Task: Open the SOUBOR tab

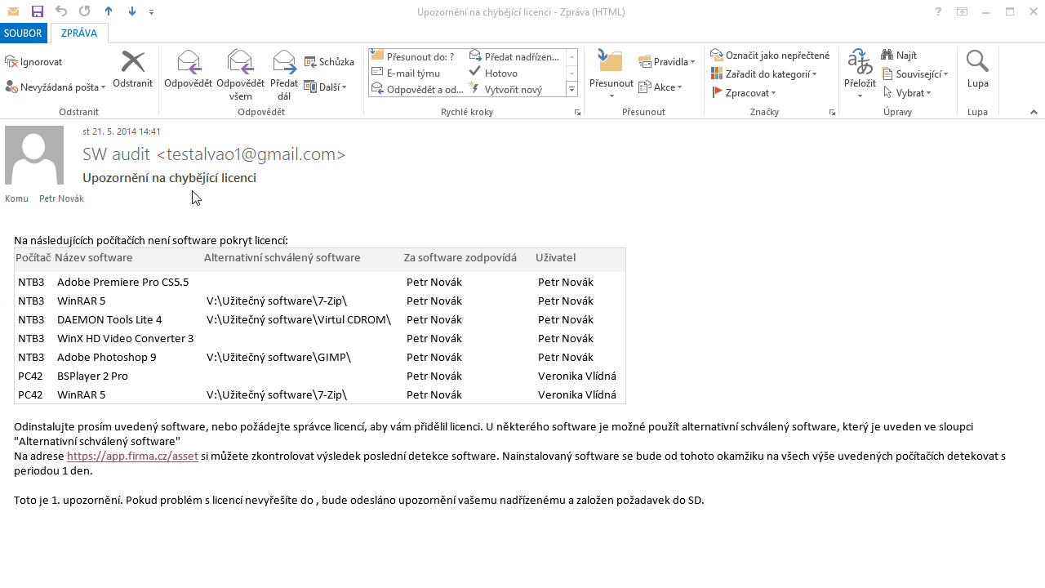Action: coord(24,33)
